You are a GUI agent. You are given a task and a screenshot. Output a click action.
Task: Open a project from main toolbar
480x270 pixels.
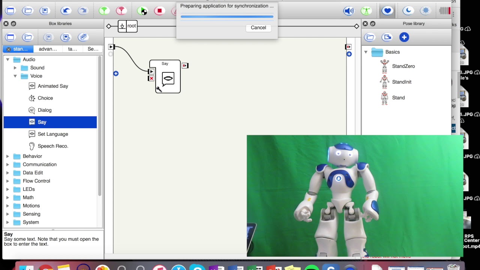coord(28,10)
